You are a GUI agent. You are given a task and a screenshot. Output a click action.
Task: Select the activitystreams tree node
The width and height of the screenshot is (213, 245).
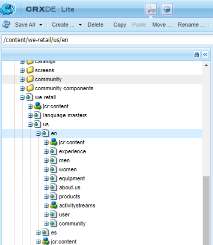(77, 205)
